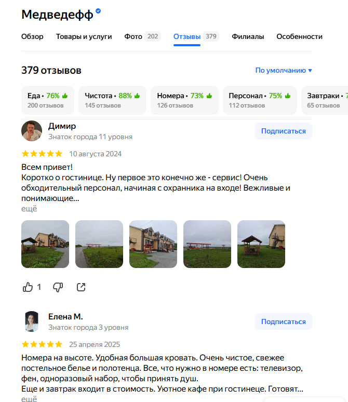The height and width of the screenshot is (402, 348).
Task: Click the five-star rating of Димир's review
Action: click(42, 154)
